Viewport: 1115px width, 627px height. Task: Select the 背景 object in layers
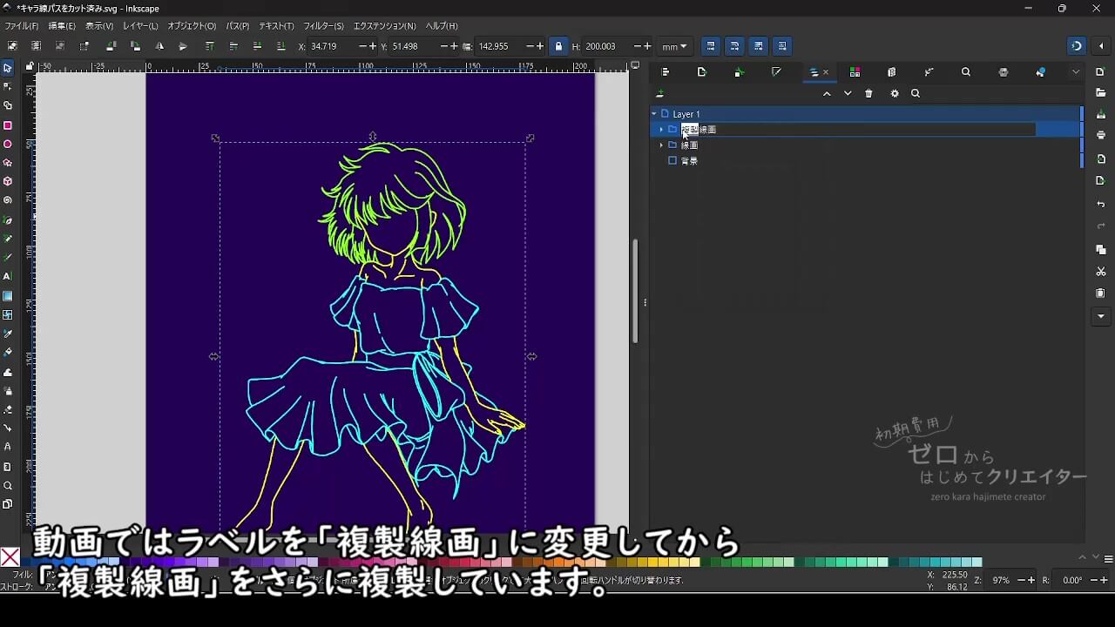click(689, 161)
